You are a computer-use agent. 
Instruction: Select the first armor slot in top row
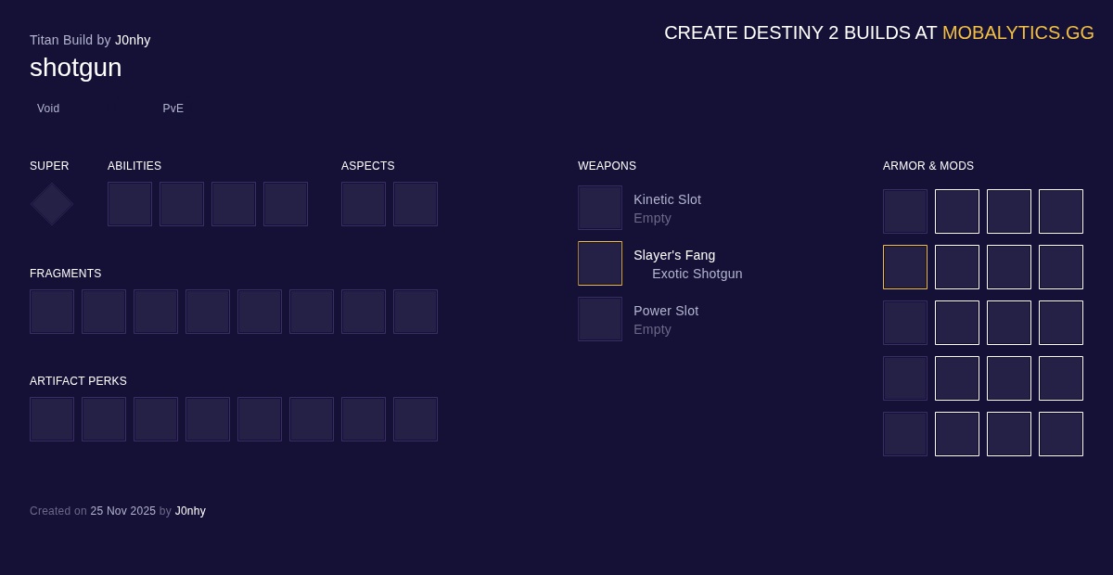click(x=905, y=211)
